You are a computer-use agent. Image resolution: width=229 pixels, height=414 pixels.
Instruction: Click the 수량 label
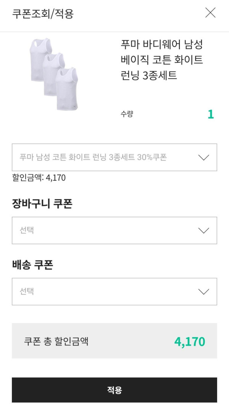(127, 114)
